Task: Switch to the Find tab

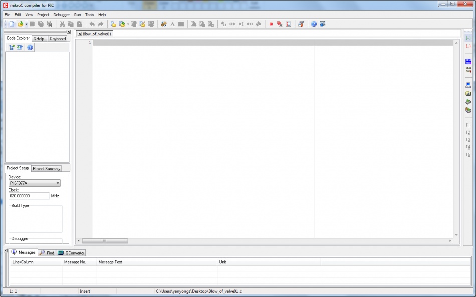Action: (x=47, y=253)
